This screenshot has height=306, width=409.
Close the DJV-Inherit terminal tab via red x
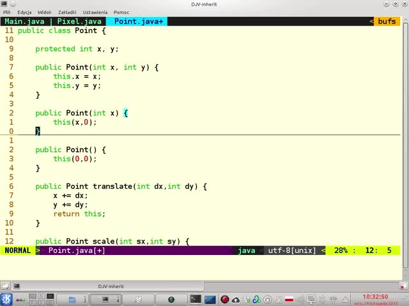click(x=402, y=287)
